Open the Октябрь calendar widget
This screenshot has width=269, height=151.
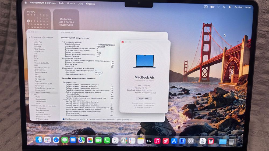click(38, 19)
